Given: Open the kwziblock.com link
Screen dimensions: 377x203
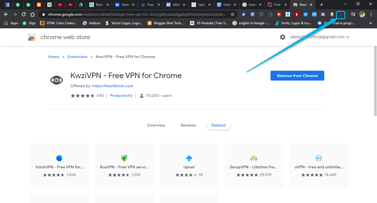Looking at the screenshot, I should [x=113, y=86].
